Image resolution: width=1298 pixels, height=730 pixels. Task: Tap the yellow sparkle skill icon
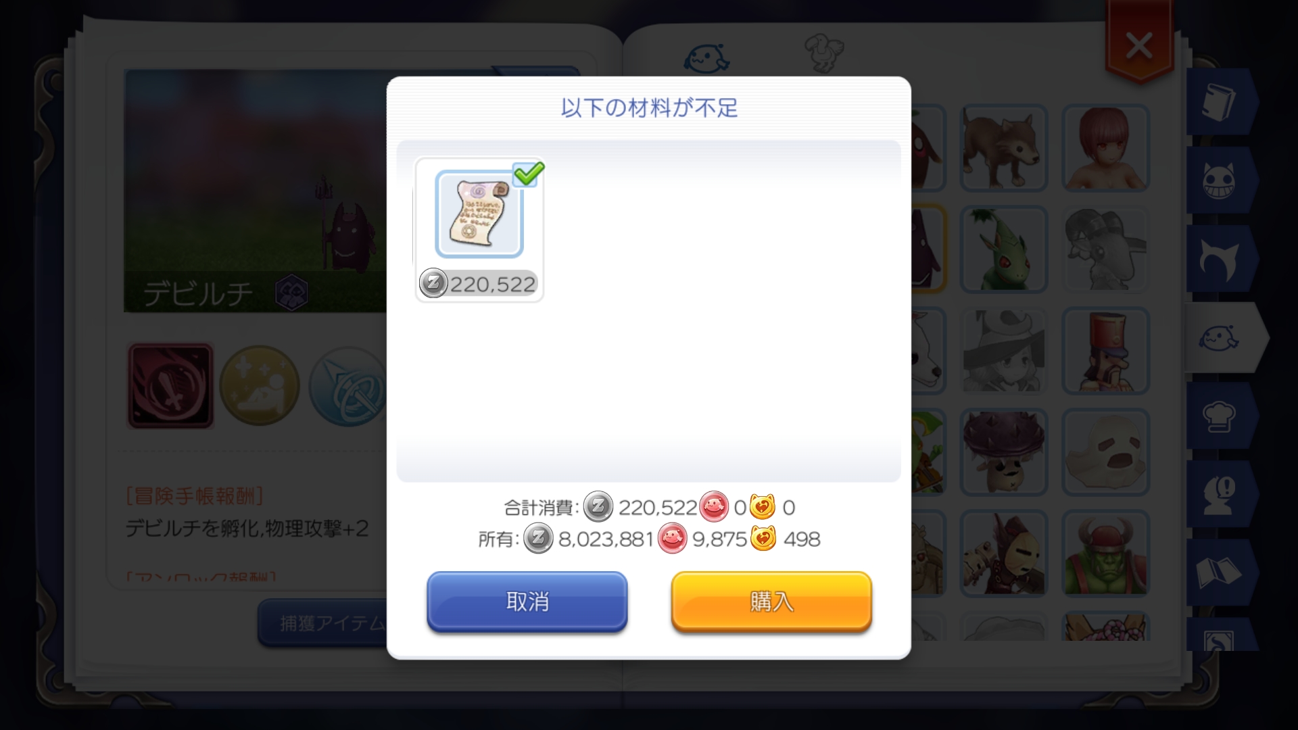260,386
